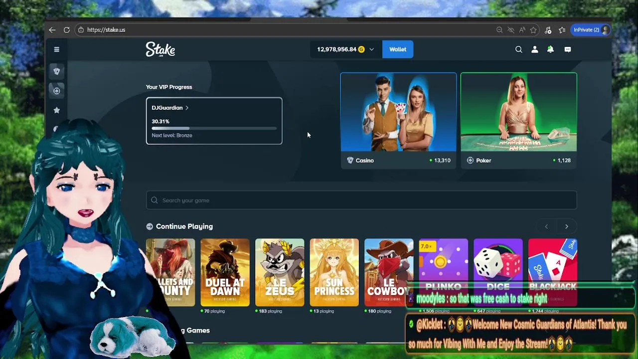Click the Next level: Bronze text
The width and height of the screenshot is (638, 359).
[172, 135]
